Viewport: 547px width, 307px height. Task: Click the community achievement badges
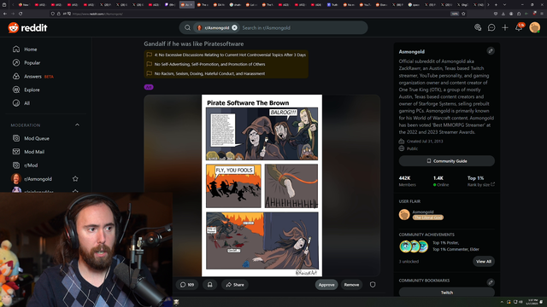pos(414,246)
